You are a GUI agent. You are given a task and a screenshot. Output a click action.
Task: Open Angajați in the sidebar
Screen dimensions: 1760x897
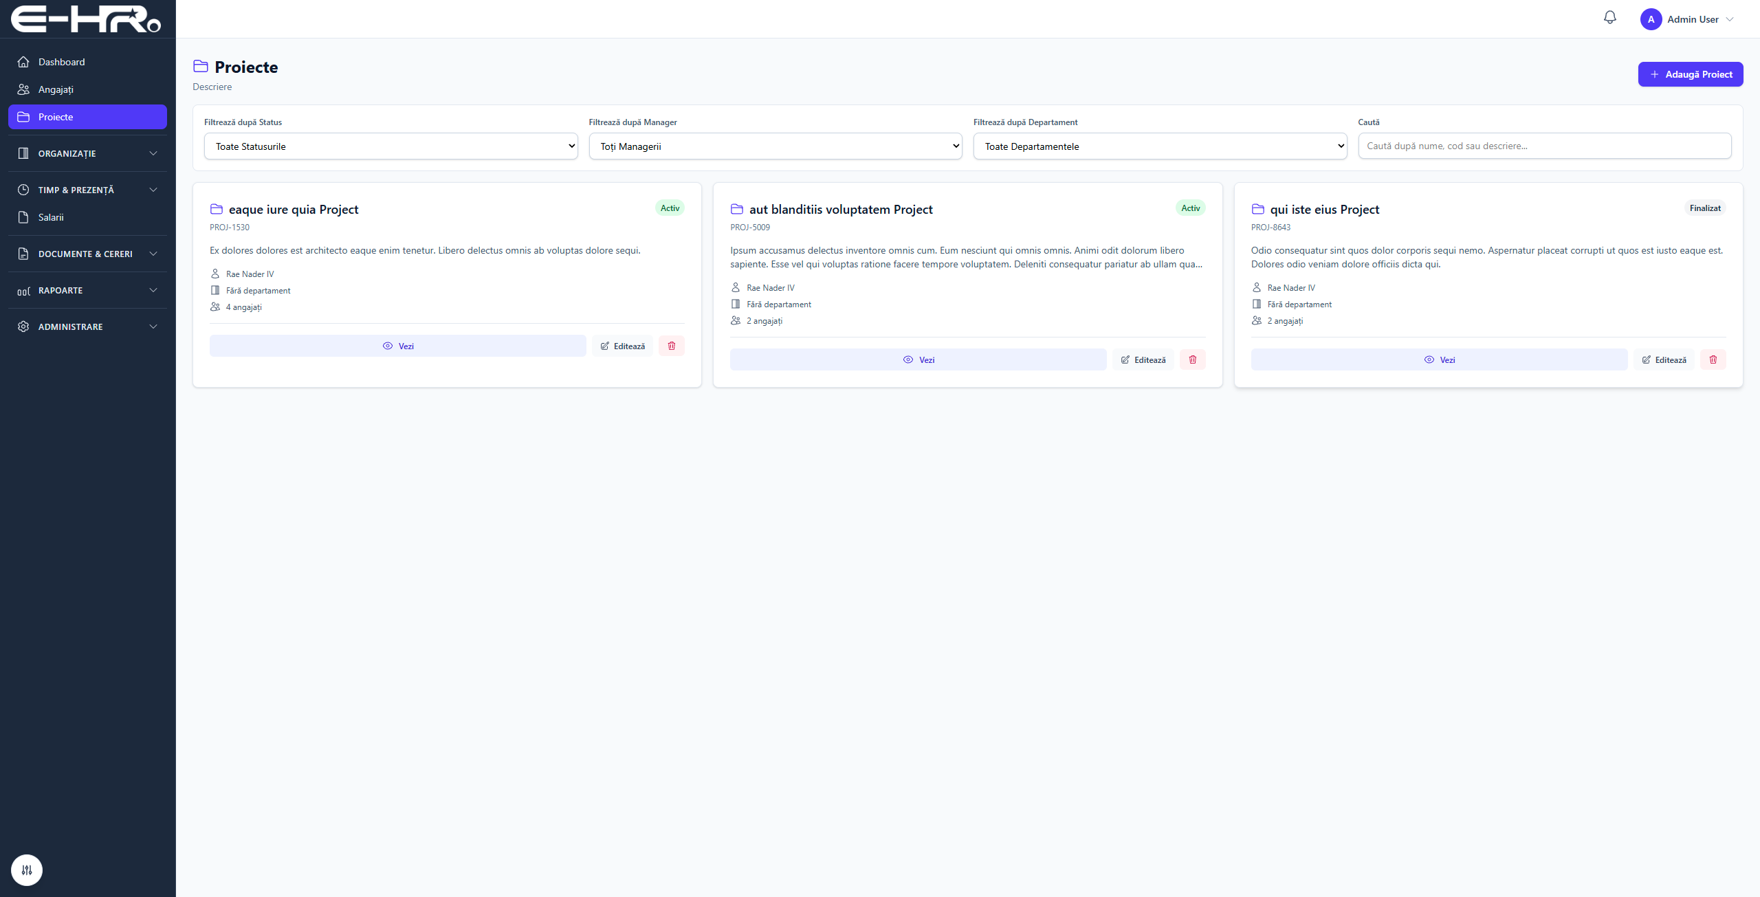coord(87,89)
